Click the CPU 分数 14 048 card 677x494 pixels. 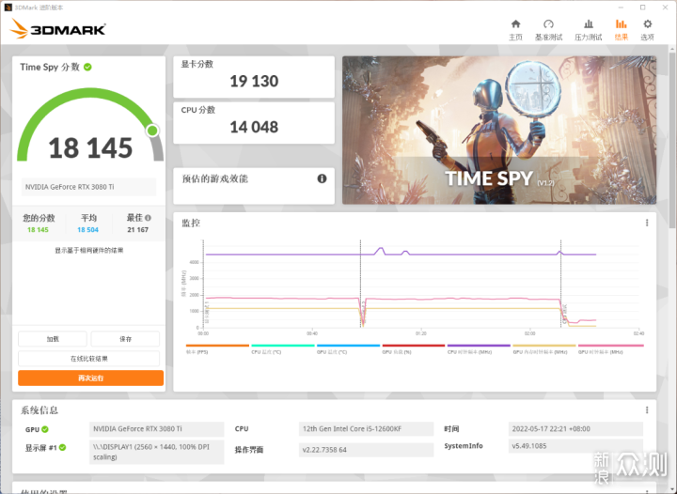(254, 123)
